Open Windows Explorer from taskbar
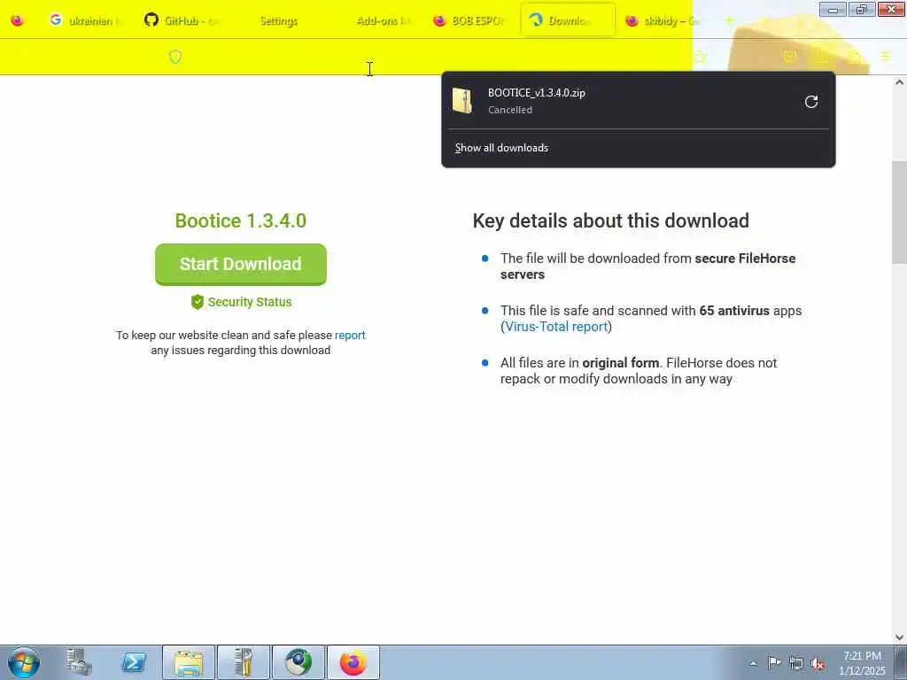907x680 pixels. pyautogui.click(x=189, y=662)
